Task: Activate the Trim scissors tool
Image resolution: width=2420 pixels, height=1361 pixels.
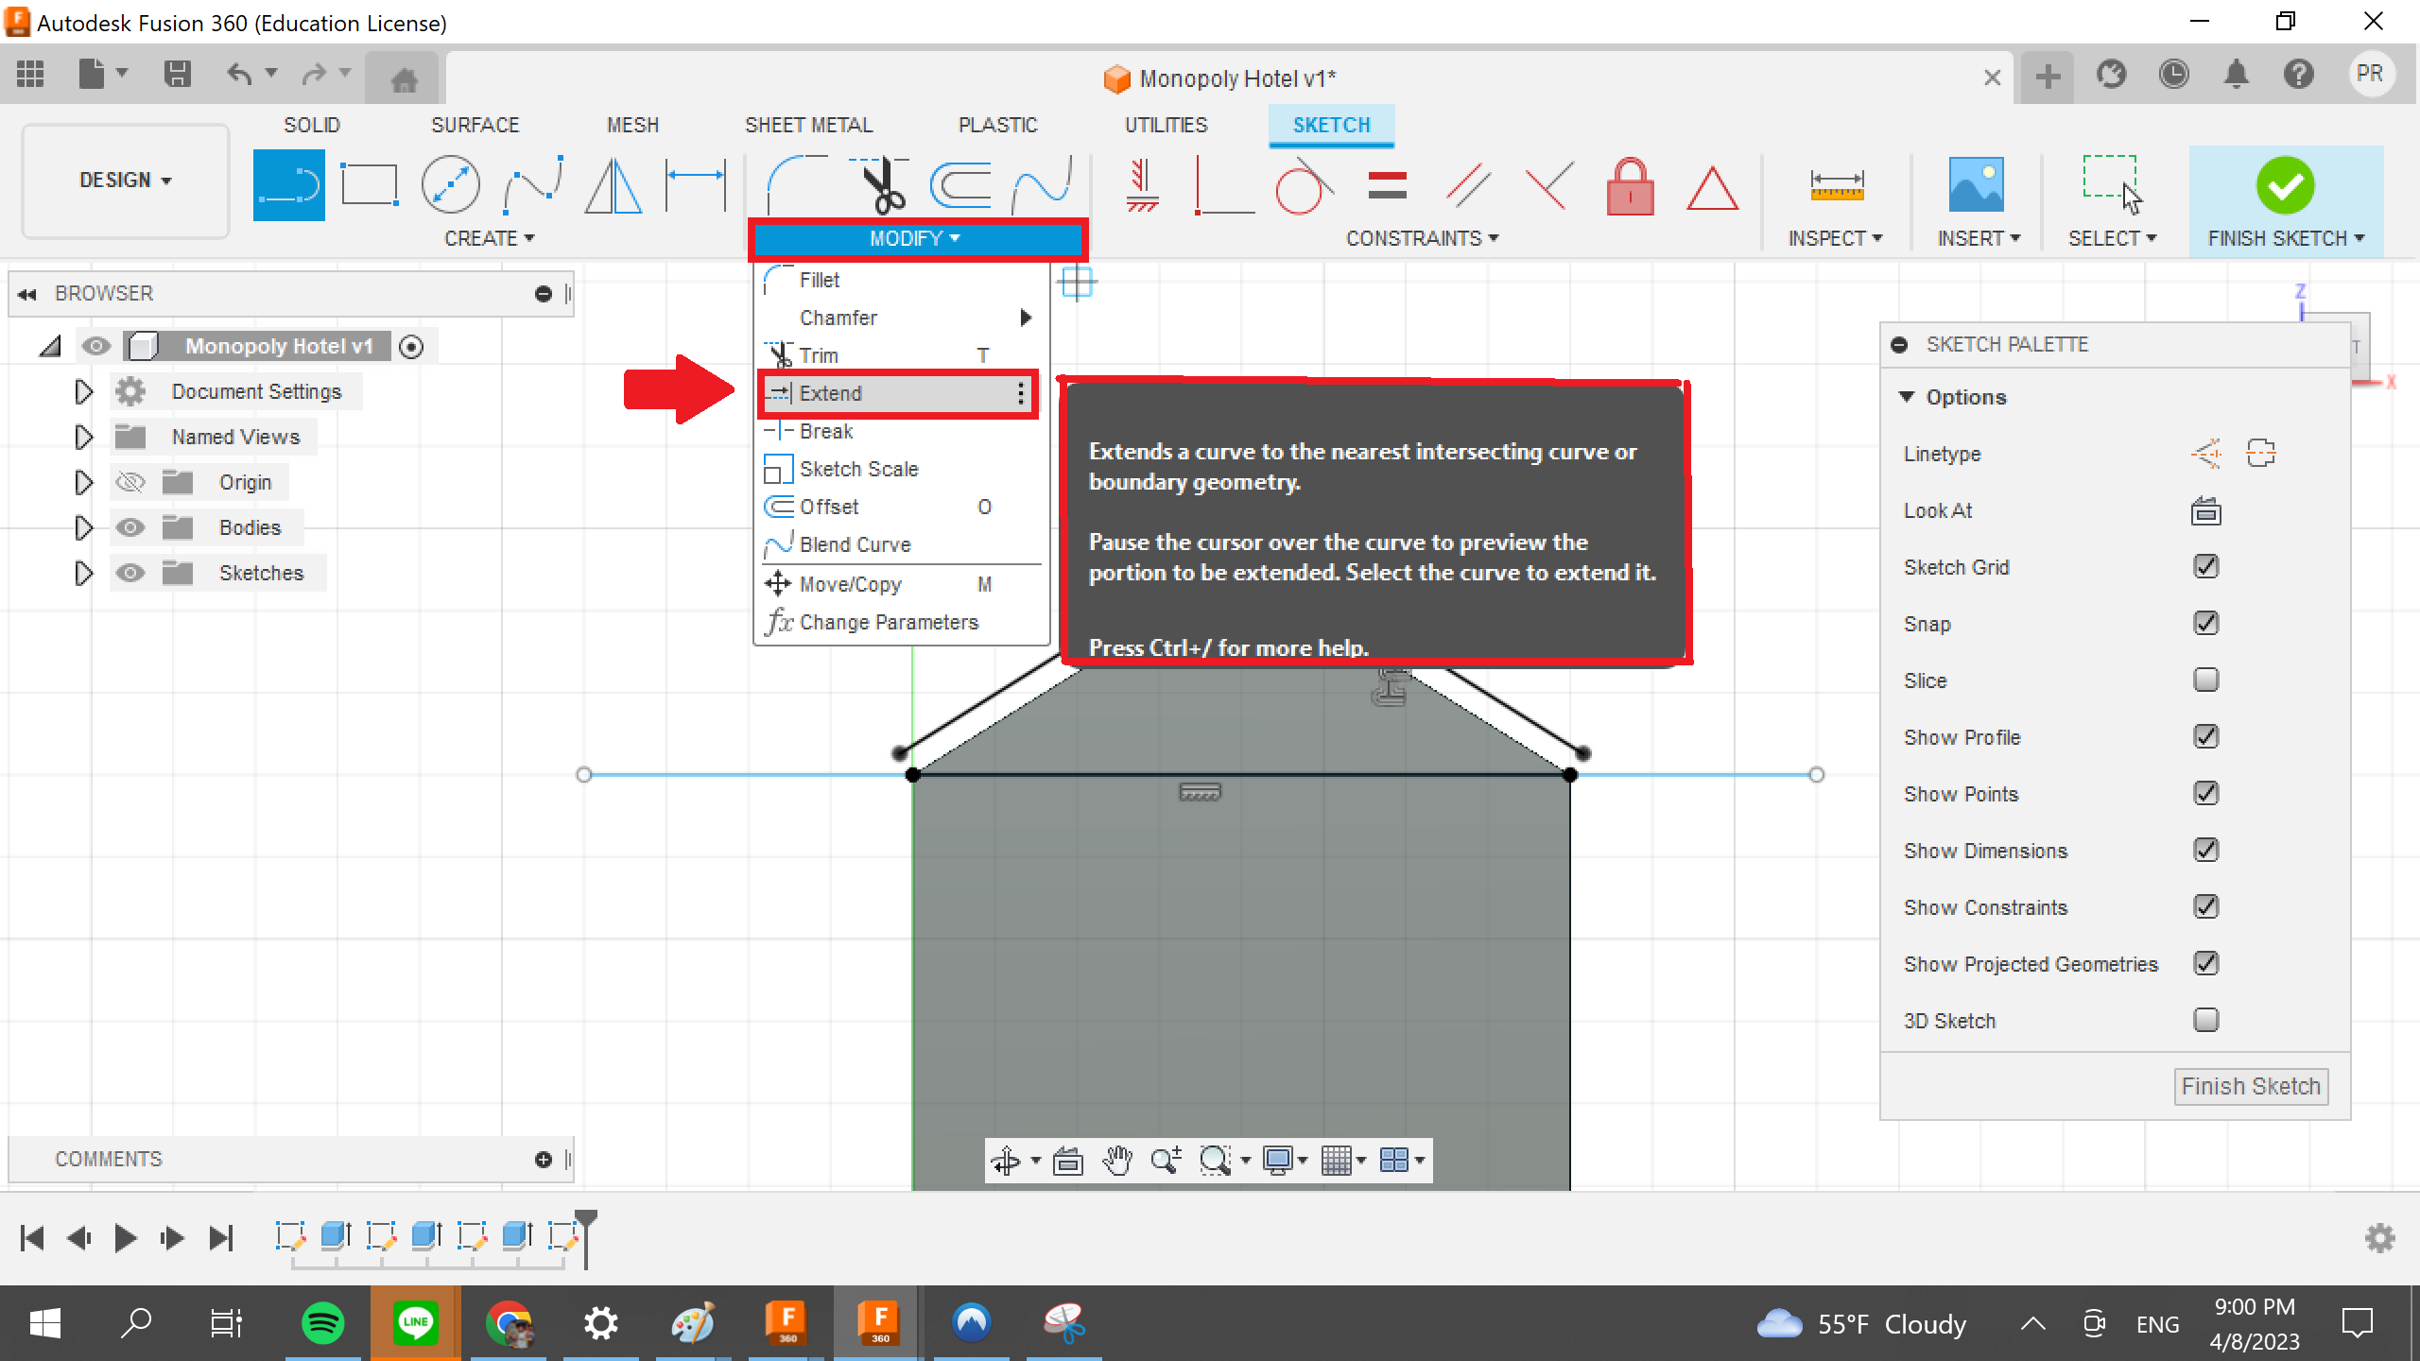Action: 881,184
